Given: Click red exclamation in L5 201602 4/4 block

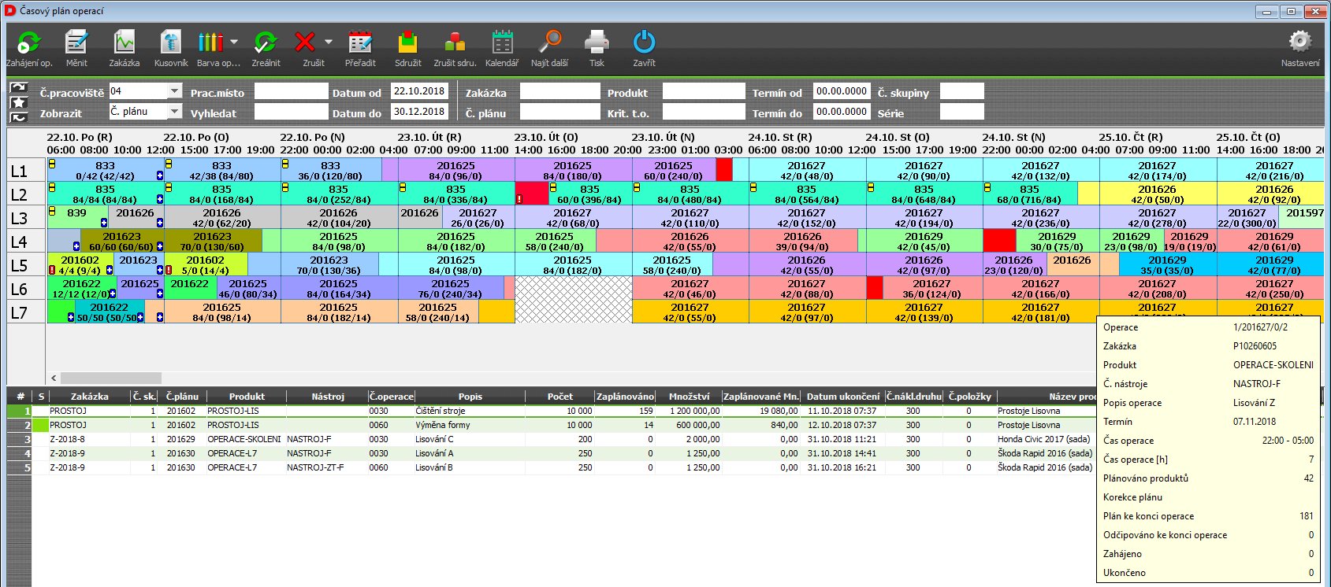Looking at the screenshot, I should coord(52,270).
